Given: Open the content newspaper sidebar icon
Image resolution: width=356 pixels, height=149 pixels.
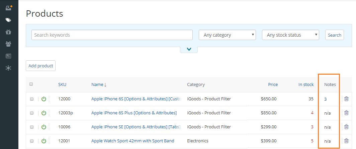Looking at the screenshot, I should [8, 56].
